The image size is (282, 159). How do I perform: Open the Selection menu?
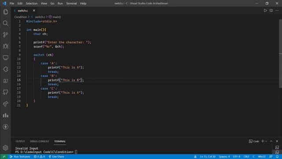(32, 4)
